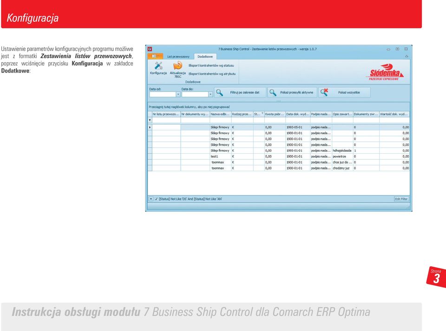Click the hdhajskdasda description cell
Viewport: 446px width, 331px height.
point(342,150)
